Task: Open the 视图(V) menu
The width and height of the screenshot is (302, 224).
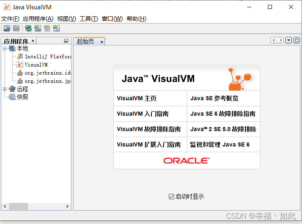Action: [67, 19]
